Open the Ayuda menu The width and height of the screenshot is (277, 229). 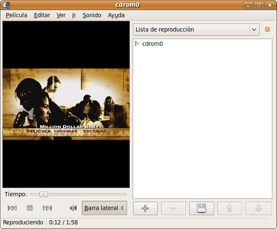tap(116, 15)
